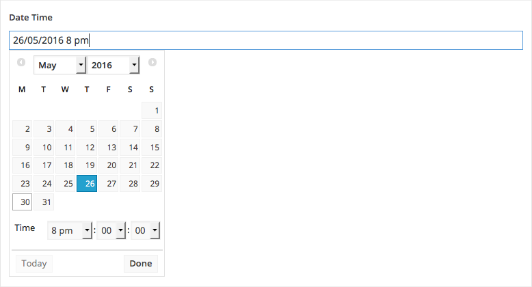The height and width of the screenshot is (287, 532).
Task: Click the Date Time text field
Action: [265, 40]
